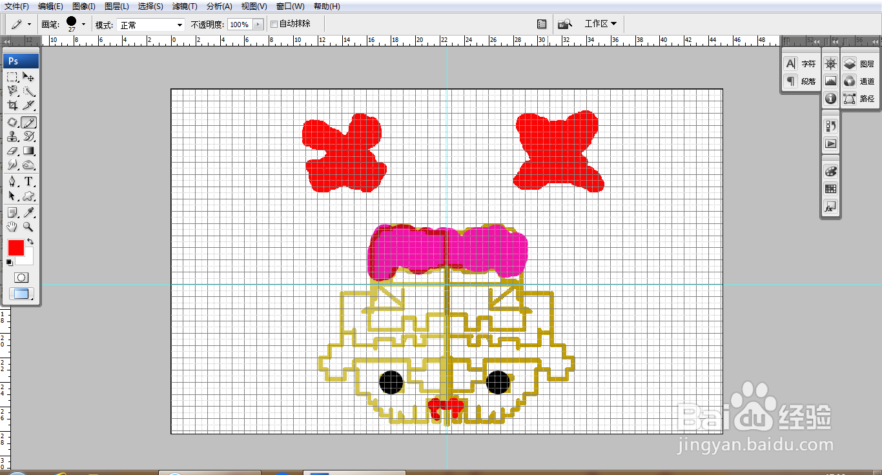Open the Histogram panel icon
The image size is (882, 475).
pyautogui.click(x=831, y=81)
